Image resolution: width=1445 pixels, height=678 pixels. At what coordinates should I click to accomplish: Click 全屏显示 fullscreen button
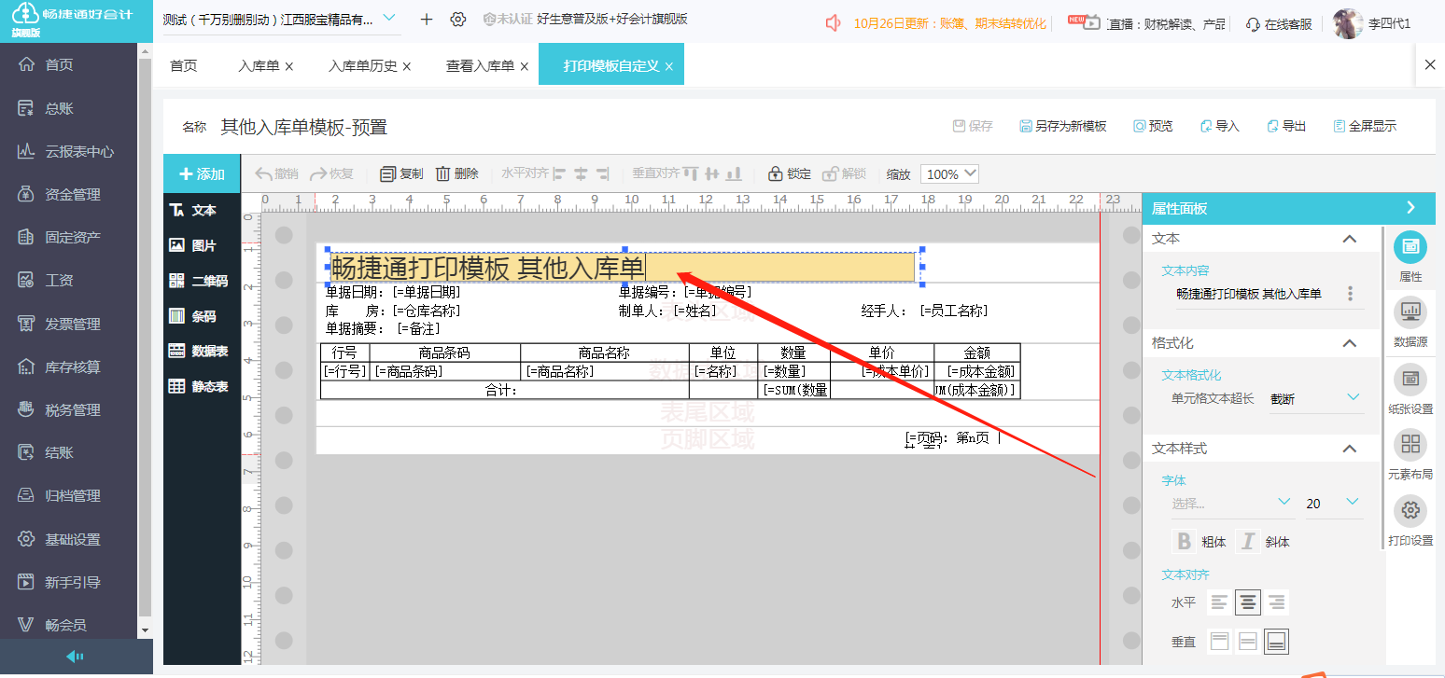tap(1365, 126)
